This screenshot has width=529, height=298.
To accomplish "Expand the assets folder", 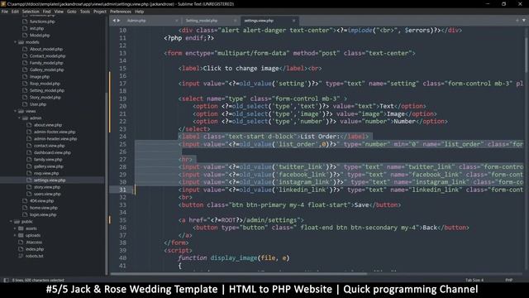I will point(15,228).
